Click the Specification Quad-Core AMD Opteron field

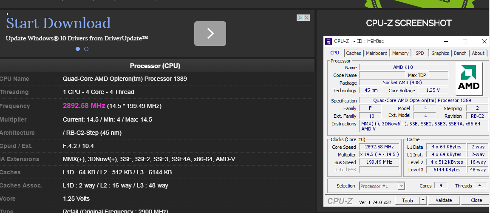[423, 100]
